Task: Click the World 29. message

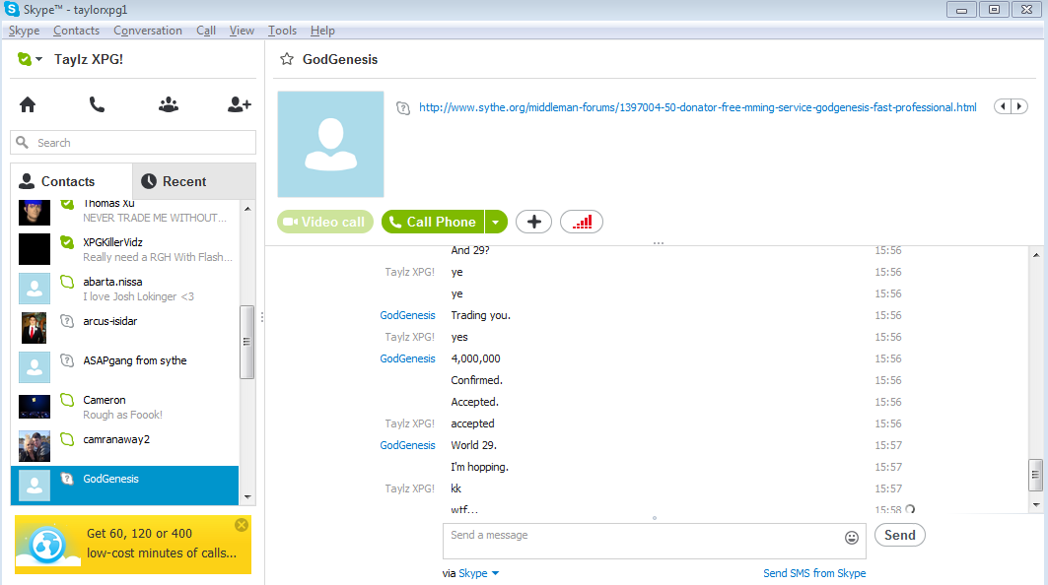Action: coord(473,445)
